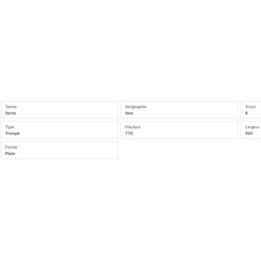Select the Trous value 8
Image resolution: width=261 pixels, height=261 pixels.
[246, 113]
